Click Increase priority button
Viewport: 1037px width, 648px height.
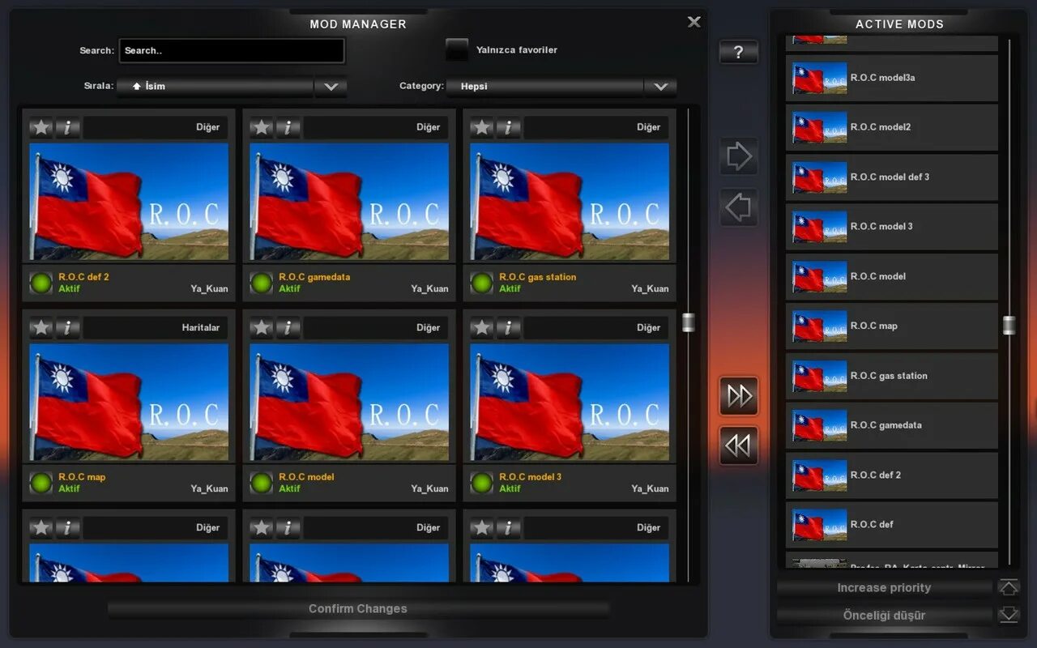884,588
